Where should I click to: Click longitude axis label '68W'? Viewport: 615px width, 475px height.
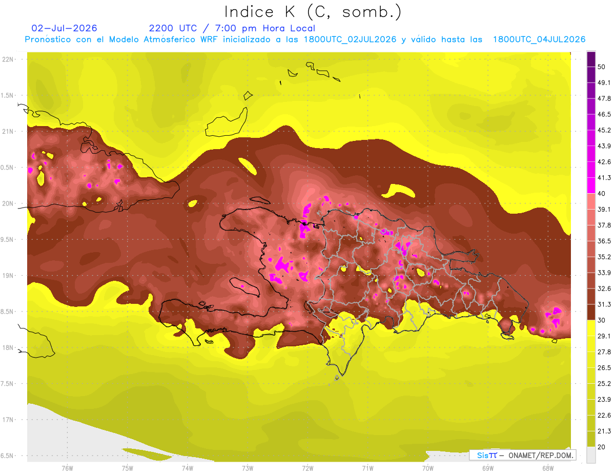tap(547, 468)
